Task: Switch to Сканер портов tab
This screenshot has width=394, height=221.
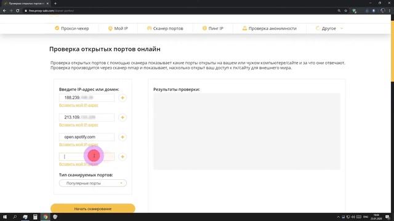Action: [165, 28]
